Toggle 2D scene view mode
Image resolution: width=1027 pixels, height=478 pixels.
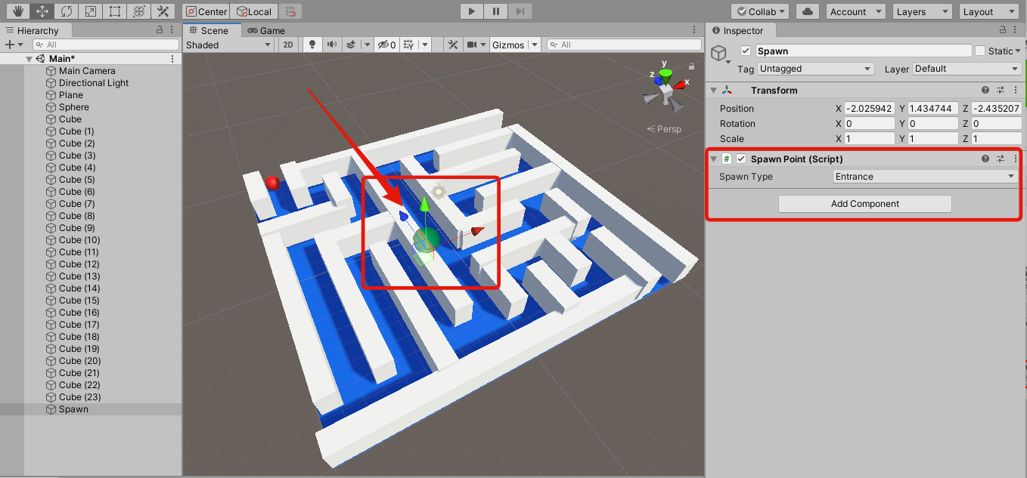(288, 45)
